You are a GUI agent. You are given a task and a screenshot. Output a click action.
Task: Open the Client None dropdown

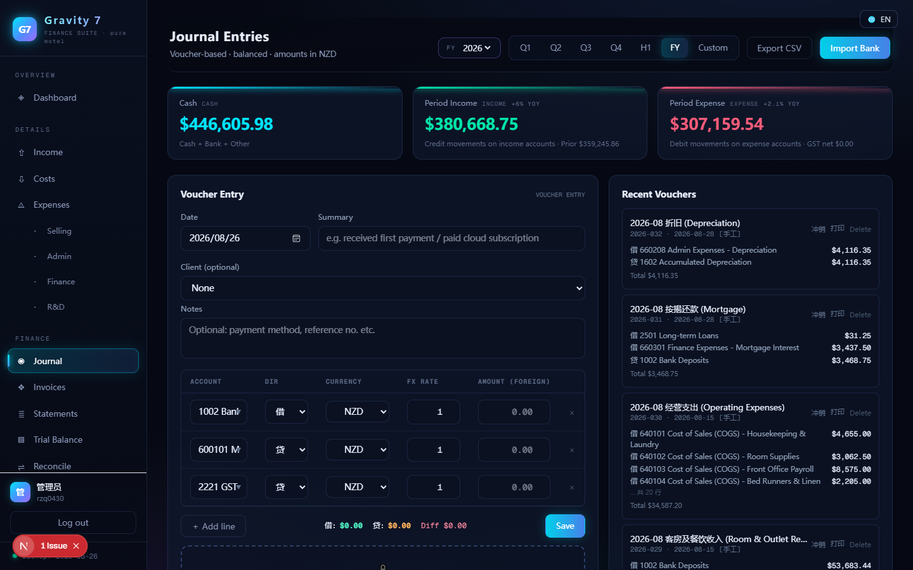[383, 288]
